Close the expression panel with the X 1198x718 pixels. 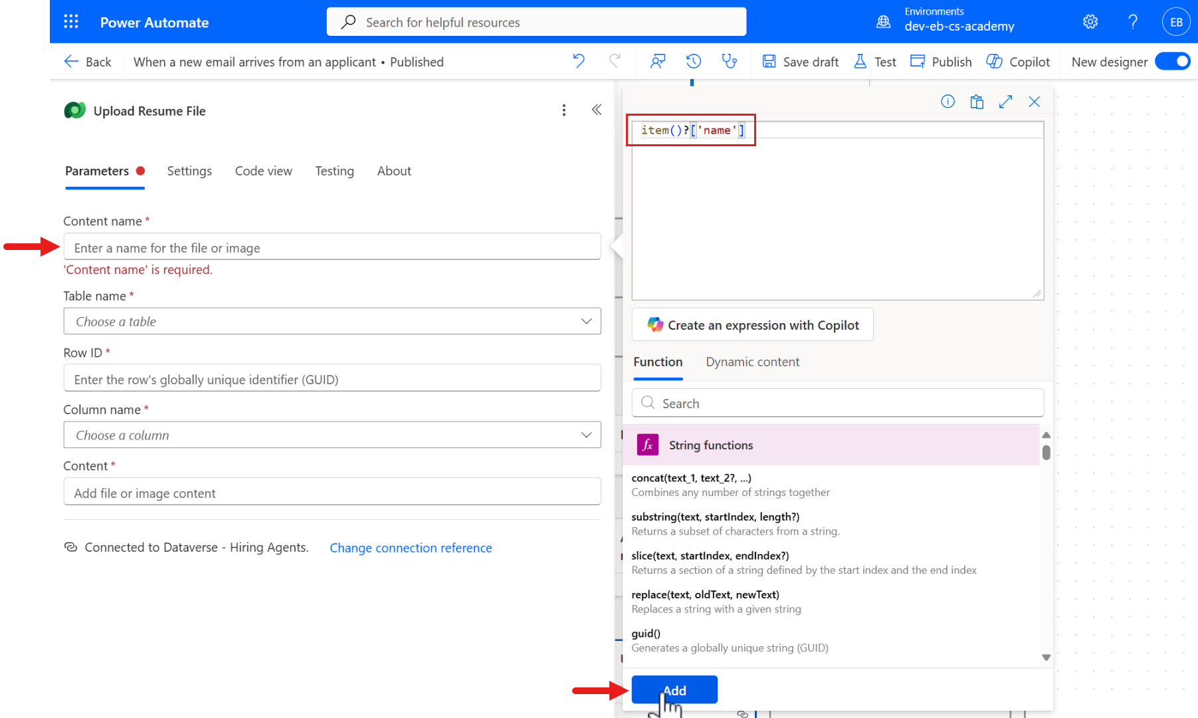(1035, 102)
